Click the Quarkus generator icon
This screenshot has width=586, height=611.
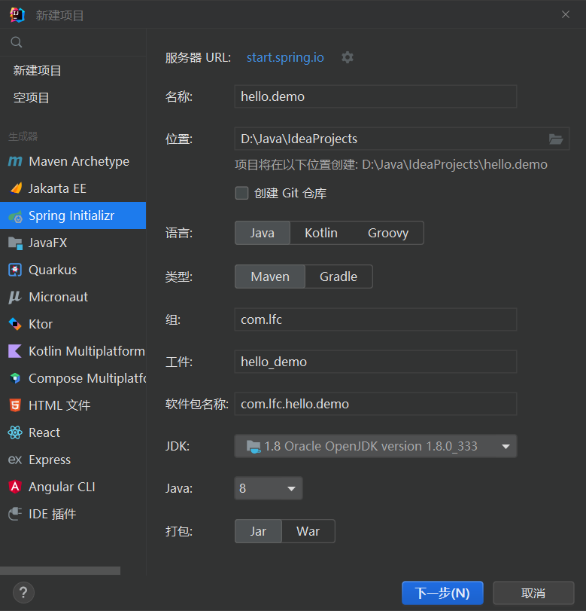tap(15, 270)
